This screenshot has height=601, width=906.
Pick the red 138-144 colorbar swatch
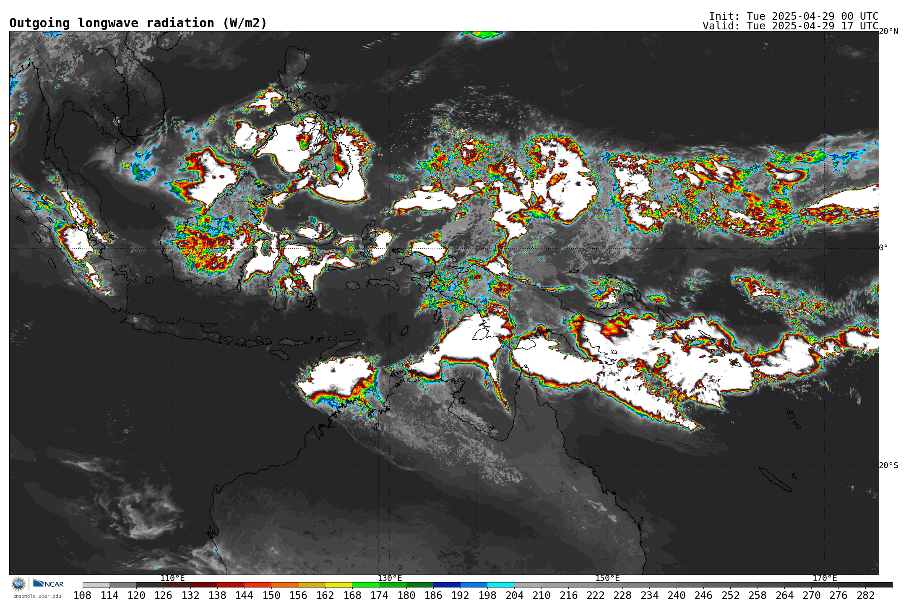(x=231, y=585)
